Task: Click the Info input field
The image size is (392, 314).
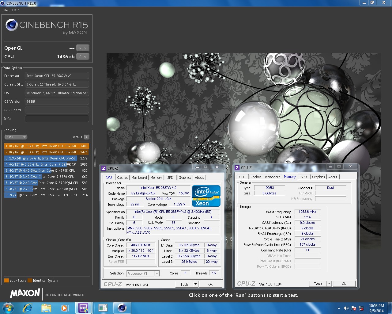Action: (x=57, y=119)
